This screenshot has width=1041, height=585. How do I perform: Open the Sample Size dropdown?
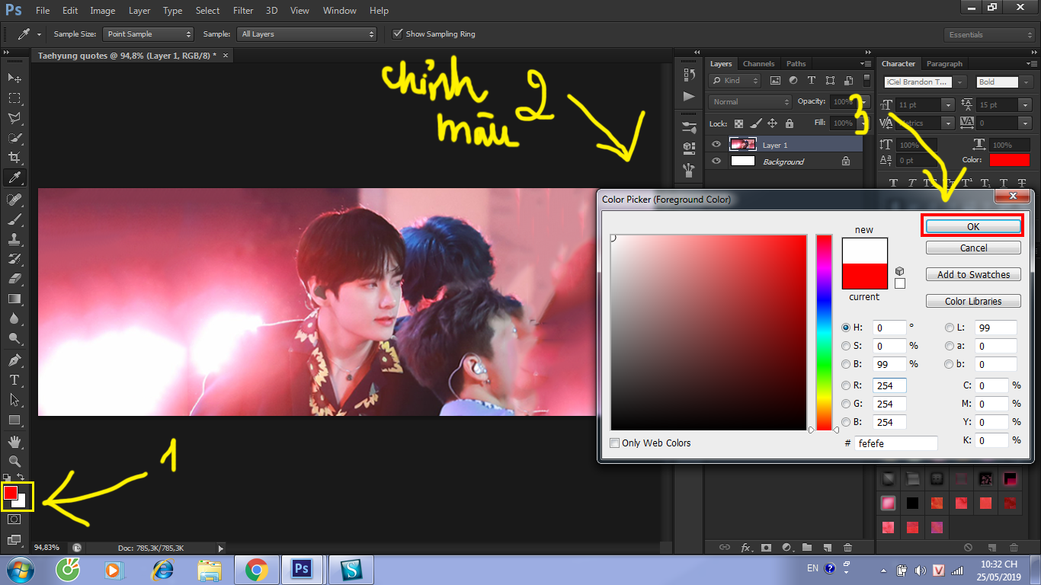tap(149, 34)
